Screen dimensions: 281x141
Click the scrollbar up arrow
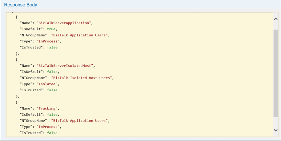point(276,19)
